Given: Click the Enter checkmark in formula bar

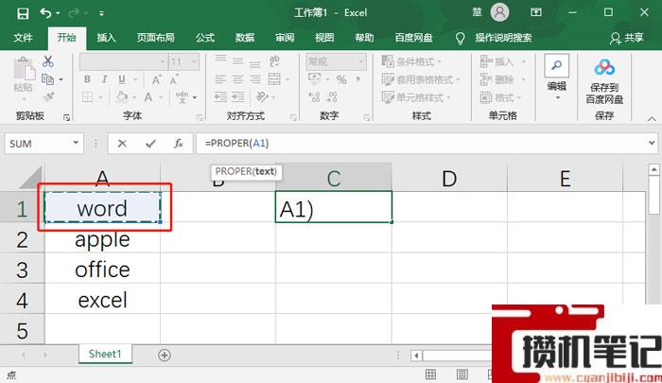Looking at the screenshot, I should (x=150, y=144).
